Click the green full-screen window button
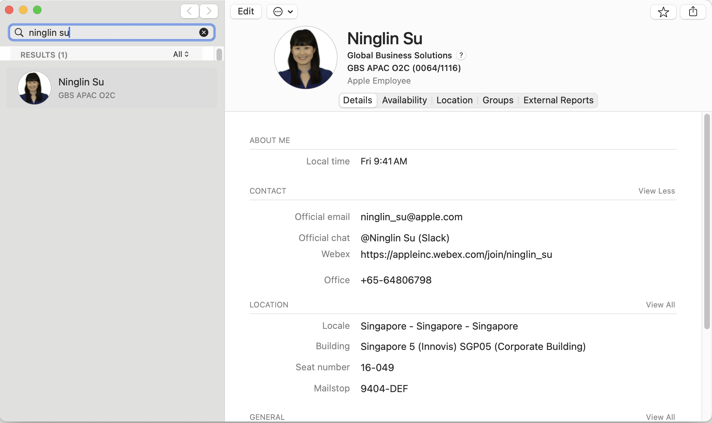 (37, 10)
